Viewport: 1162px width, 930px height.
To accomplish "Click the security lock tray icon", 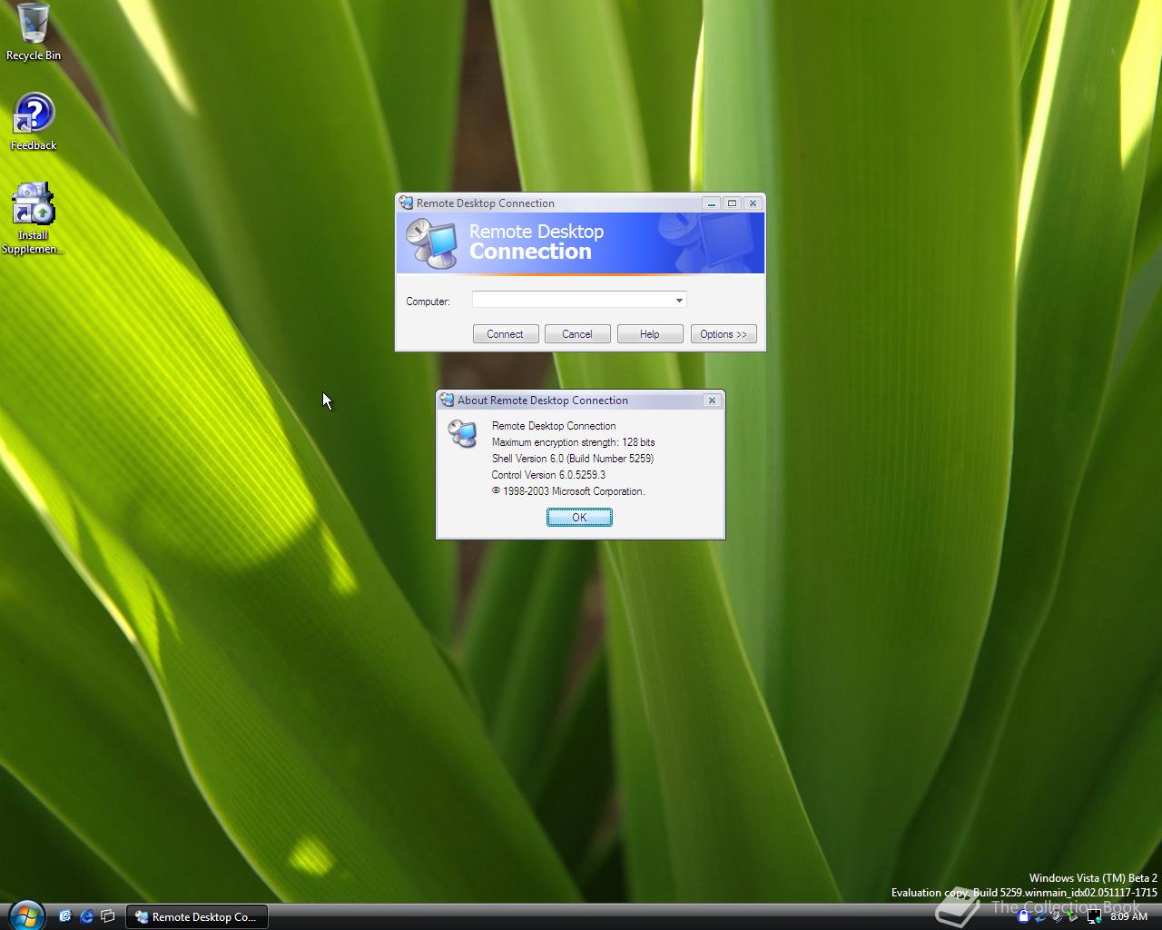I will 1024,915.
